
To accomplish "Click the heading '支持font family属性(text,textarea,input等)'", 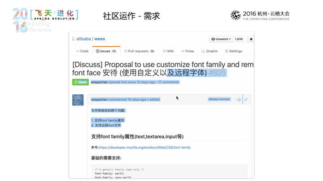I will [137, 137].
